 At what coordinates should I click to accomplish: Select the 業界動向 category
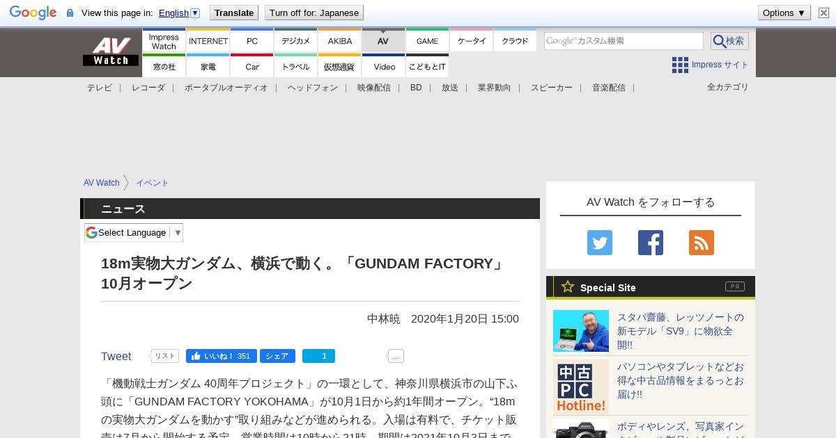(495, 88)
